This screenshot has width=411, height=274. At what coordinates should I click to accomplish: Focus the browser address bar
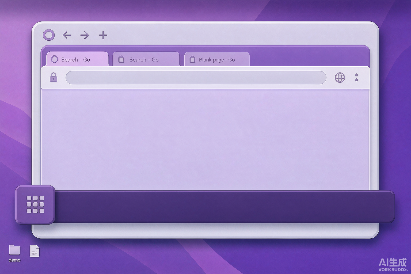click(196, 78)
